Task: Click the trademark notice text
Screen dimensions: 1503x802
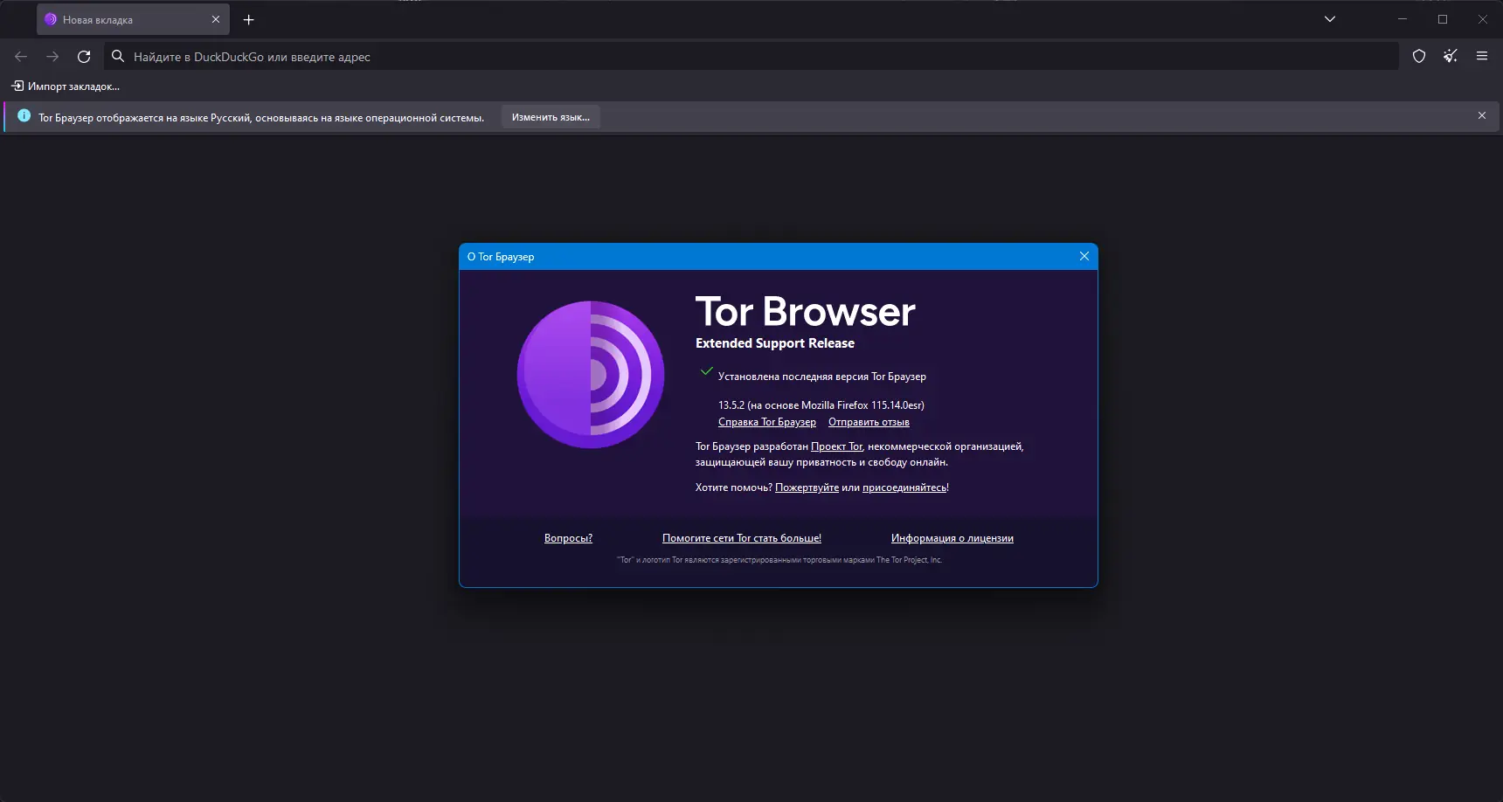Action: (x=779, y=560)
